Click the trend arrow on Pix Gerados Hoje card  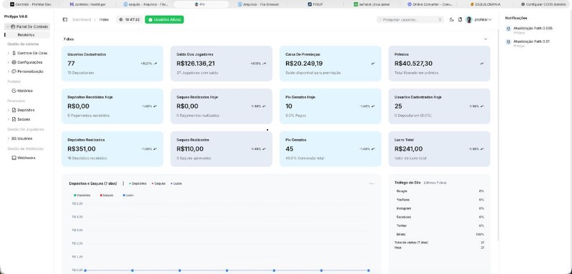[373, 106]
